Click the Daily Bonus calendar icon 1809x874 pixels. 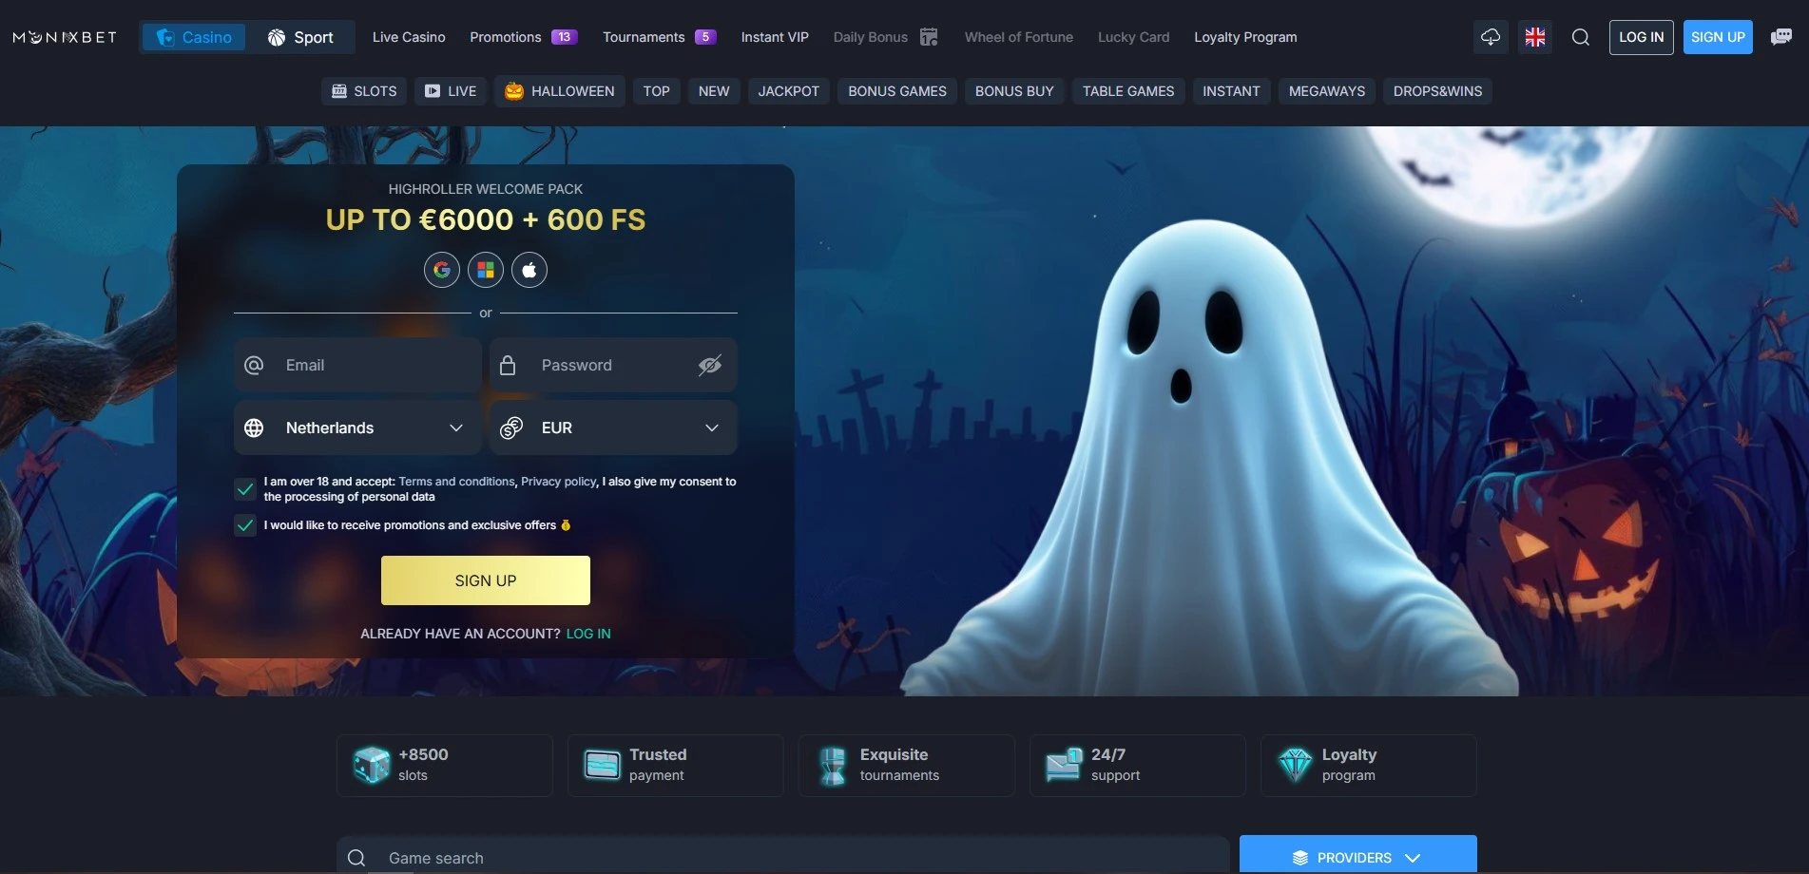pyautogui.click(x=927, y=37)
